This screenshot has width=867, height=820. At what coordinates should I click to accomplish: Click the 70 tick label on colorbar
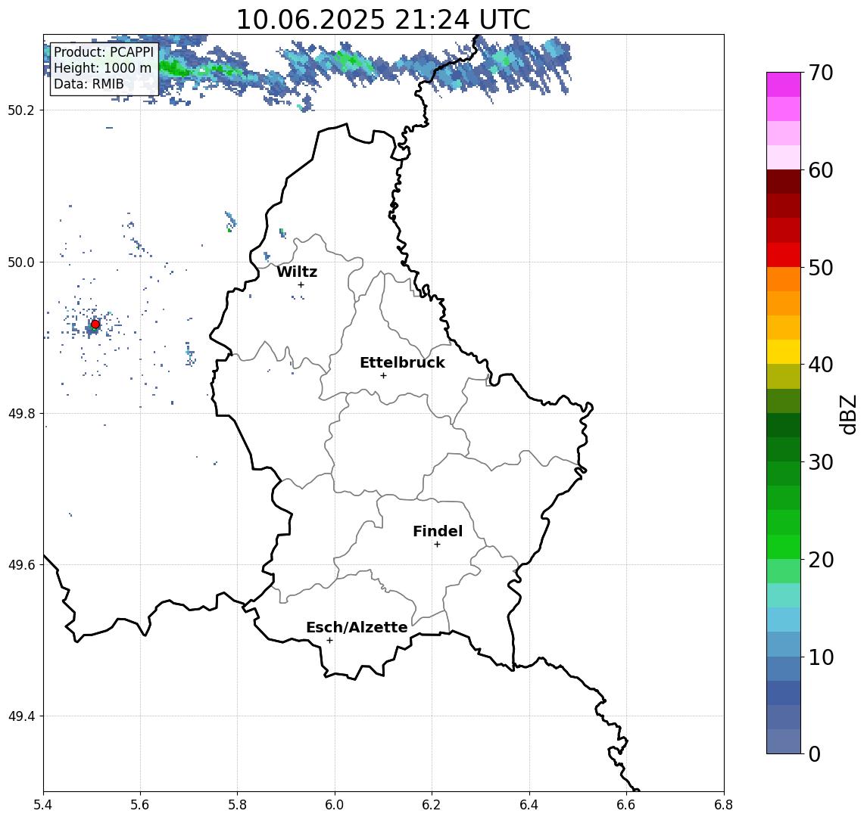(821, 73)
